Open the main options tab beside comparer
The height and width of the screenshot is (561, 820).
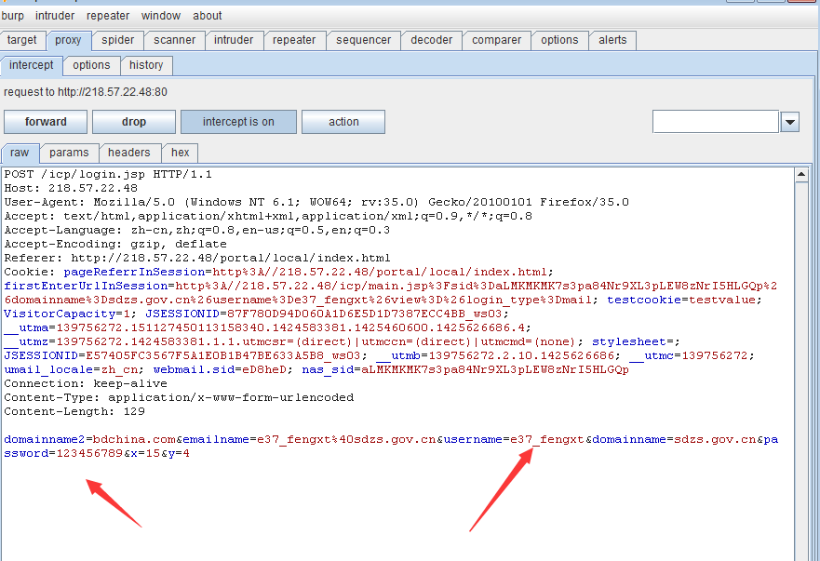point(559,40)
